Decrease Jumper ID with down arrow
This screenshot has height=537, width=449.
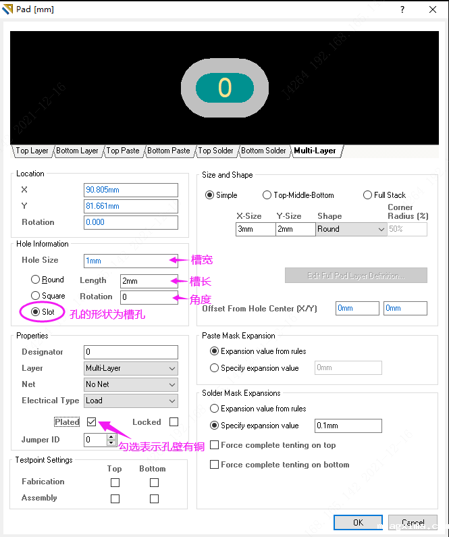[111, 443]
